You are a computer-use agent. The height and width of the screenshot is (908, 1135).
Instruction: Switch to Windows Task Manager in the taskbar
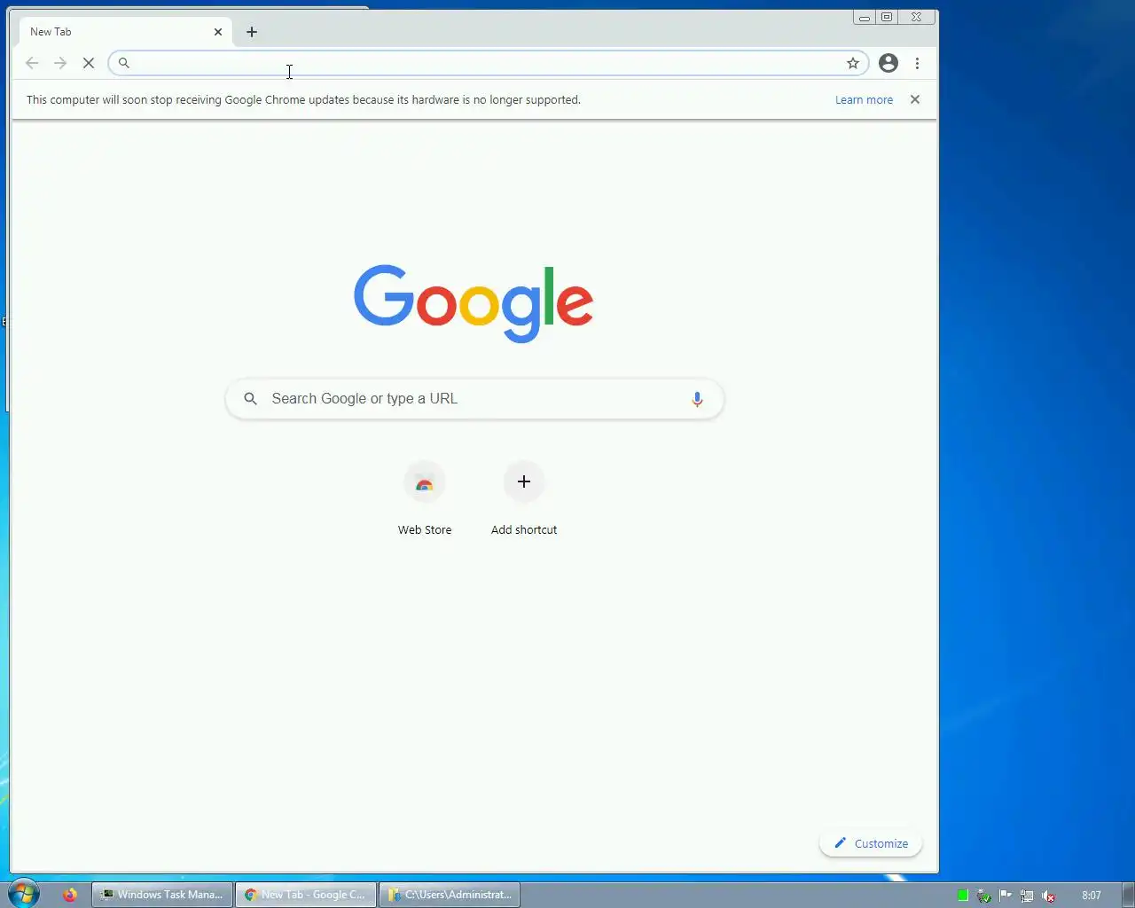coord(162,895)
